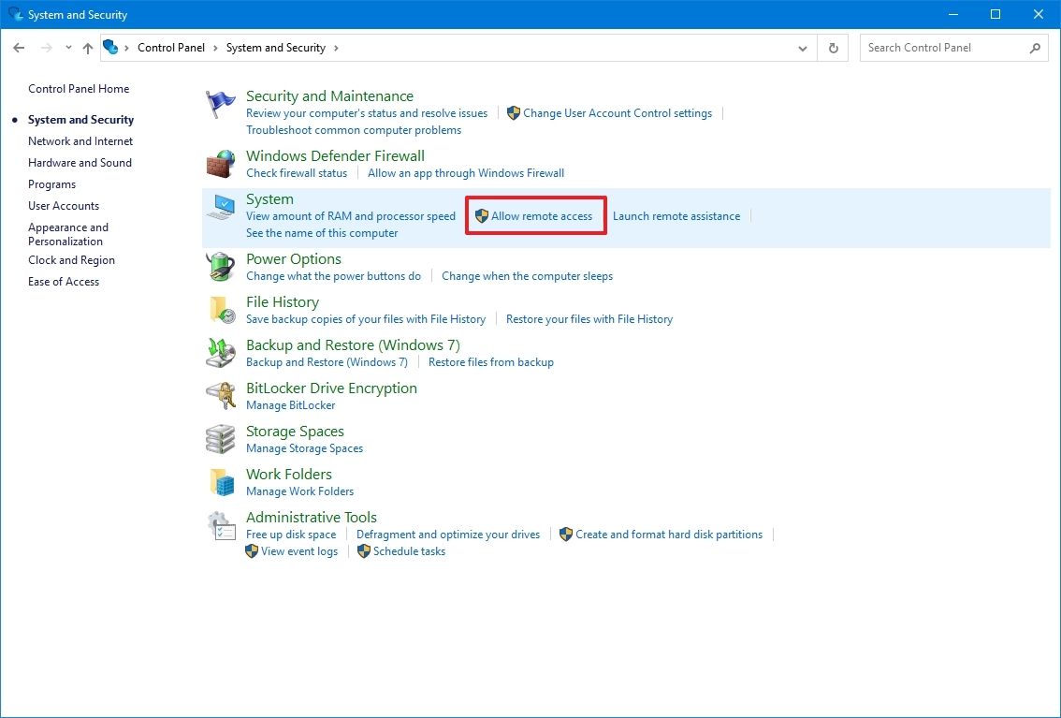Viewport: 1061px width, 718px height.
Task: Click the Backup and Restore (Windows 7) icon
Action: [x=220, y=353]
